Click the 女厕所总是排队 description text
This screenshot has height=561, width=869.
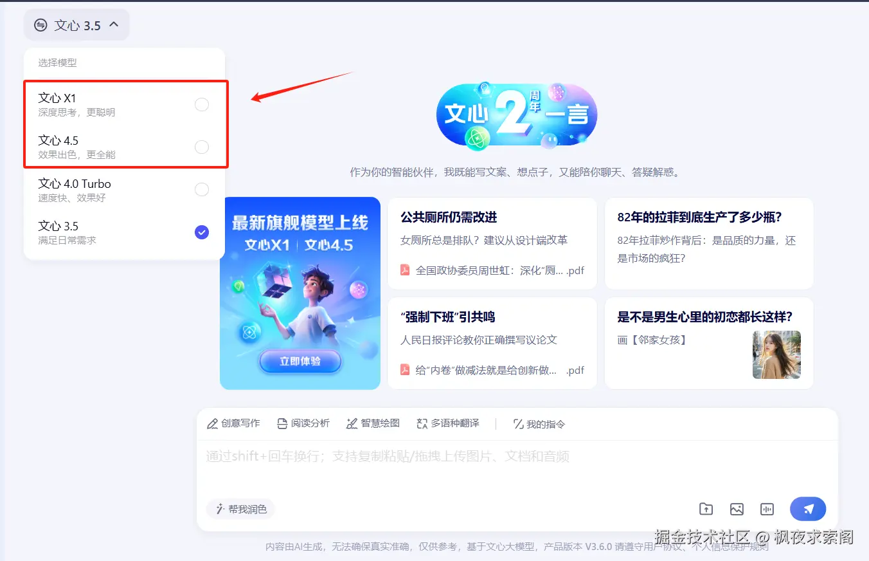click(x=484, y=240)
